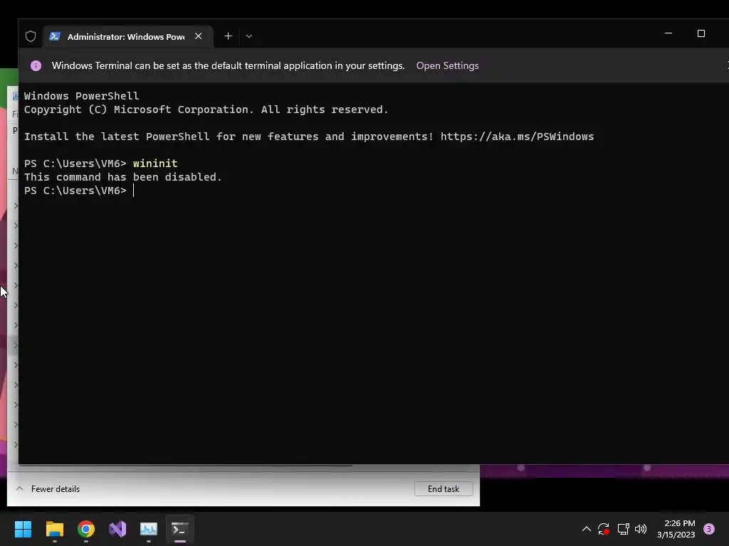Viewport: 729px width, 546px height.
Task: Click 'This command has been disabled.' output line
Action: pos(122,177)
